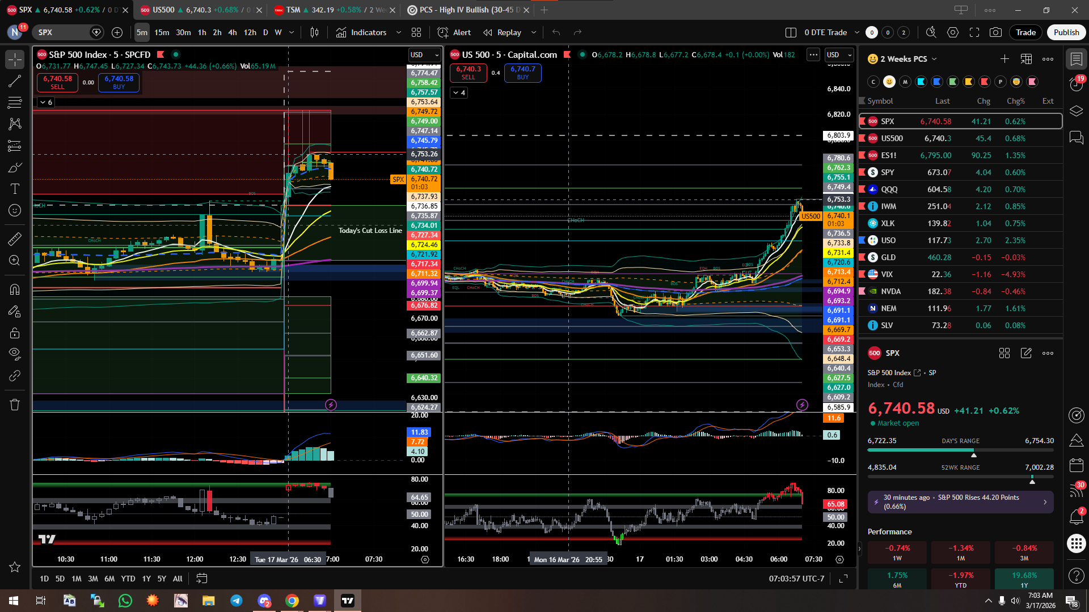Select the trend line drawing tool
The height and width of the screenshot is (612, 1089).
point(15,81)
